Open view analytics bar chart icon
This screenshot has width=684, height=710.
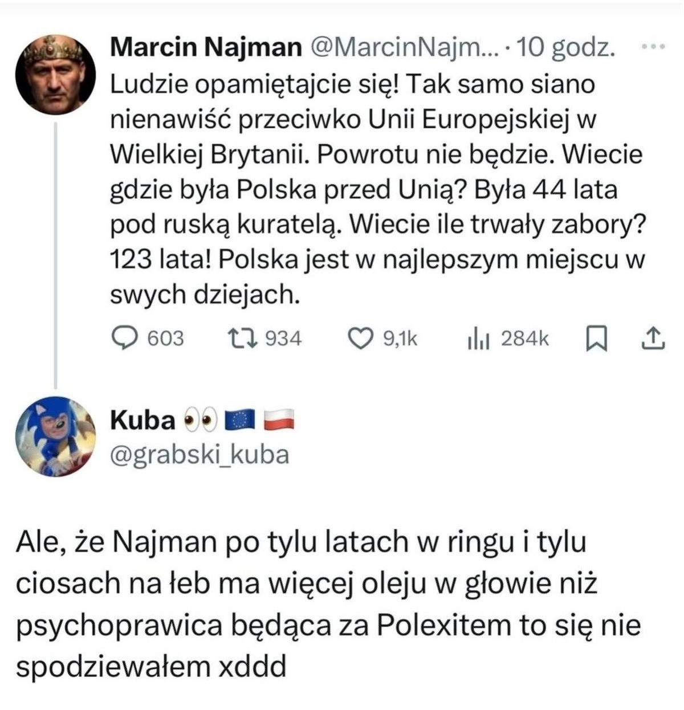(x=478, y=339)
